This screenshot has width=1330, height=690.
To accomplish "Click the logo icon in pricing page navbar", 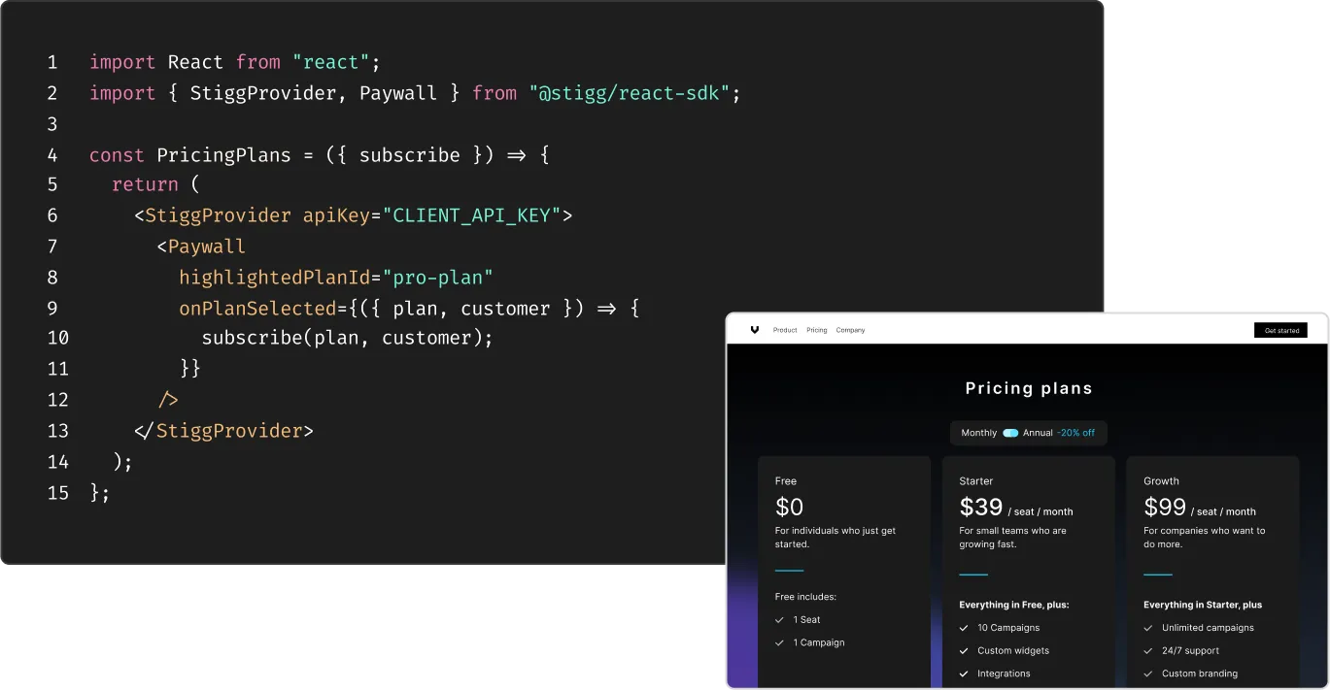I will [755, 330].
